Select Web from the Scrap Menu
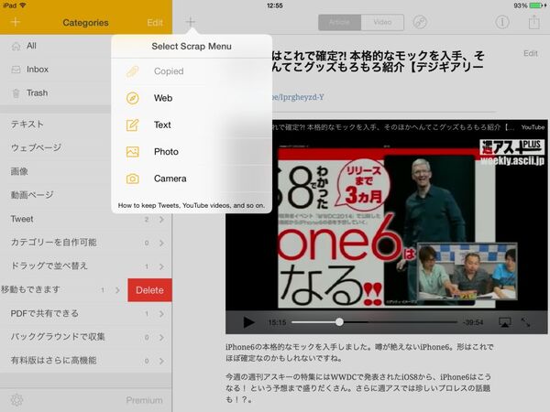 point(192,98)
